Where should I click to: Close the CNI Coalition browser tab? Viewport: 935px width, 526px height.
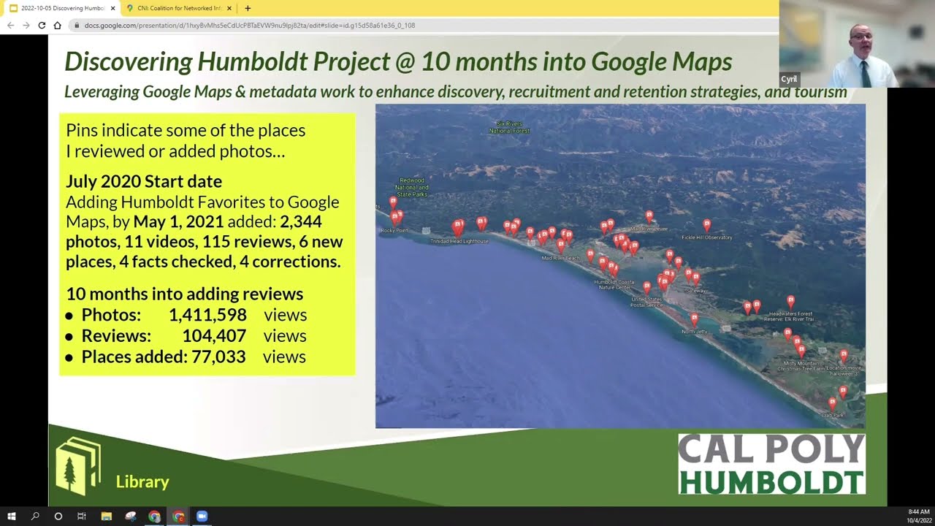(x=229, y=8)
